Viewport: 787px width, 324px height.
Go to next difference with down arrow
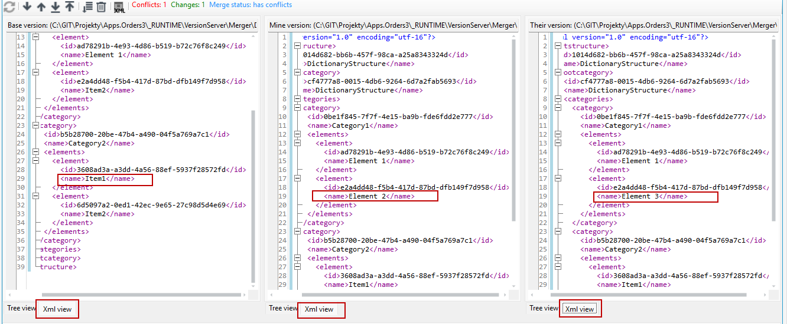27,7
